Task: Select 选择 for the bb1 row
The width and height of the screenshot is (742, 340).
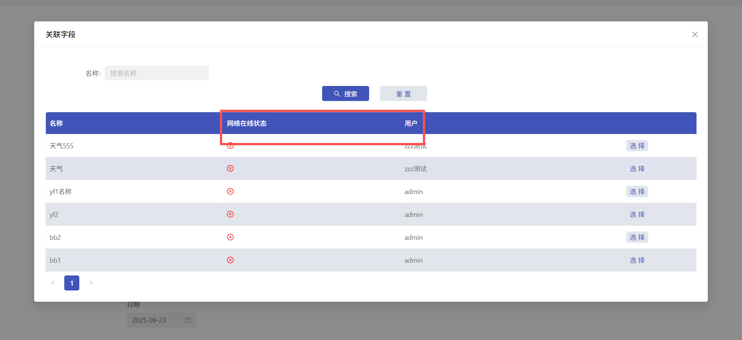Action: click(x=637, y=260)
